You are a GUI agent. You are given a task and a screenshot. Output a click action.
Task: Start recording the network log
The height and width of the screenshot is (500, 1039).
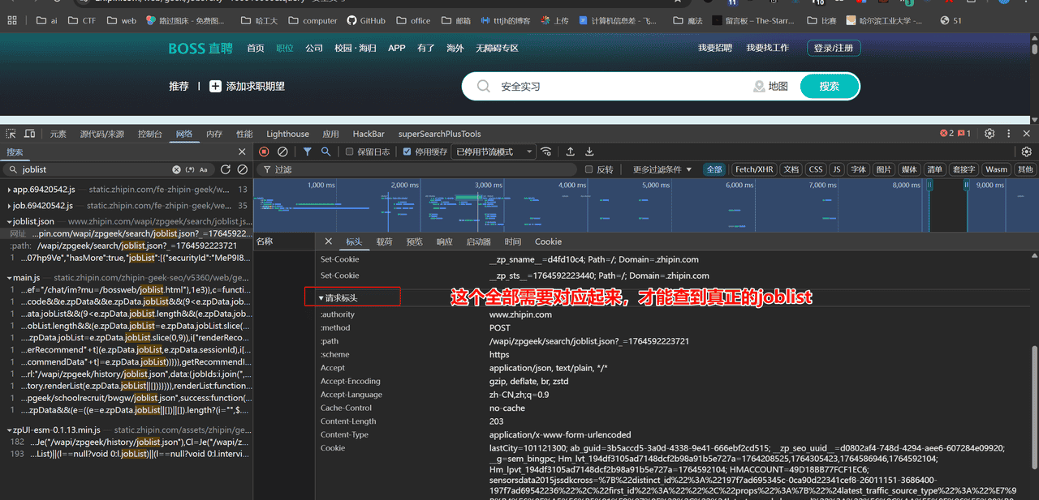[262, 151]
